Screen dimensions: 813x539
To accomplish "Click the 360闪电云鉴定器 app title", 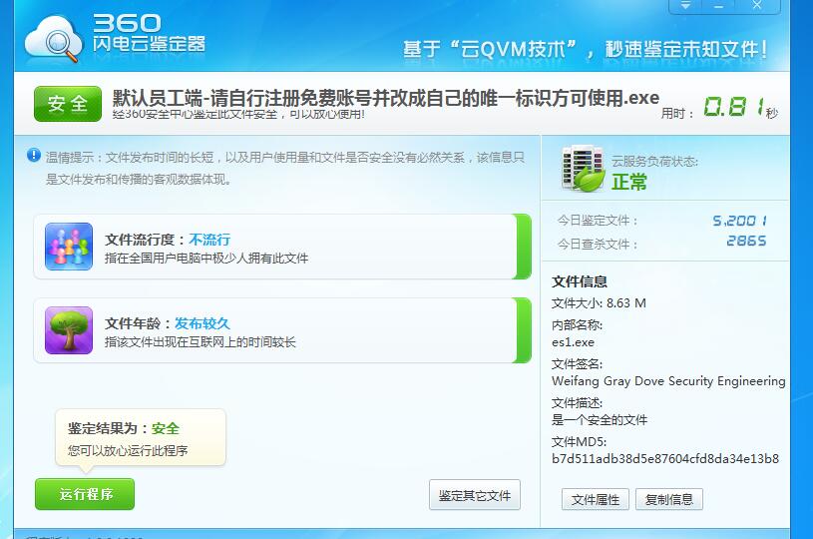I will tap(150, 32).
